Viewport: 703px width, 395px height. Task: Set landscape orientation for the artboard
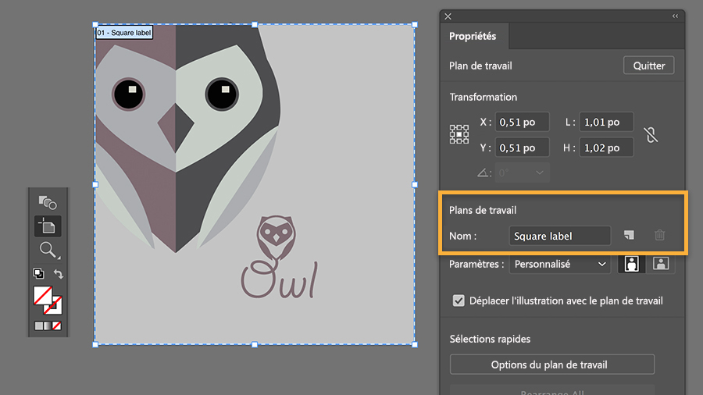point(660,264)
